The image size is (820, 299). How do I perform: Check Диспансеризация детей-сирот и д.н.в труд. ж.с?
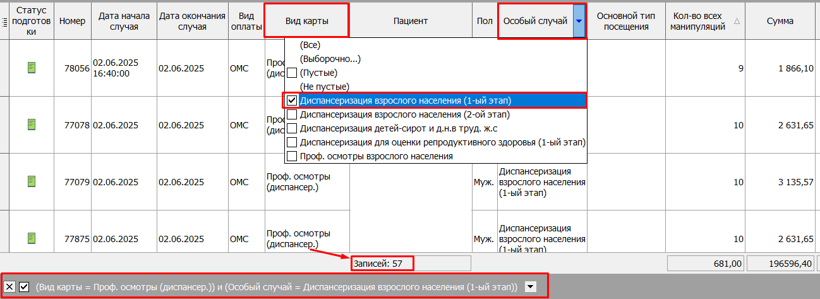(x=292, y=128)
